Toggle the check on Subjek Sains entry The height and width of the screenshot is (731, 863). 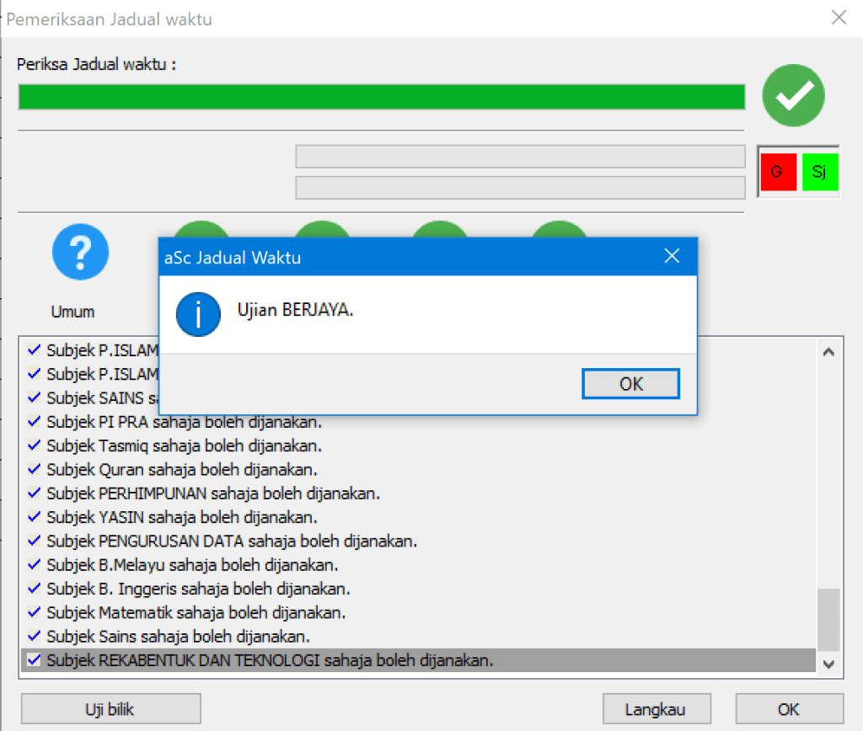tap(34, 637)
